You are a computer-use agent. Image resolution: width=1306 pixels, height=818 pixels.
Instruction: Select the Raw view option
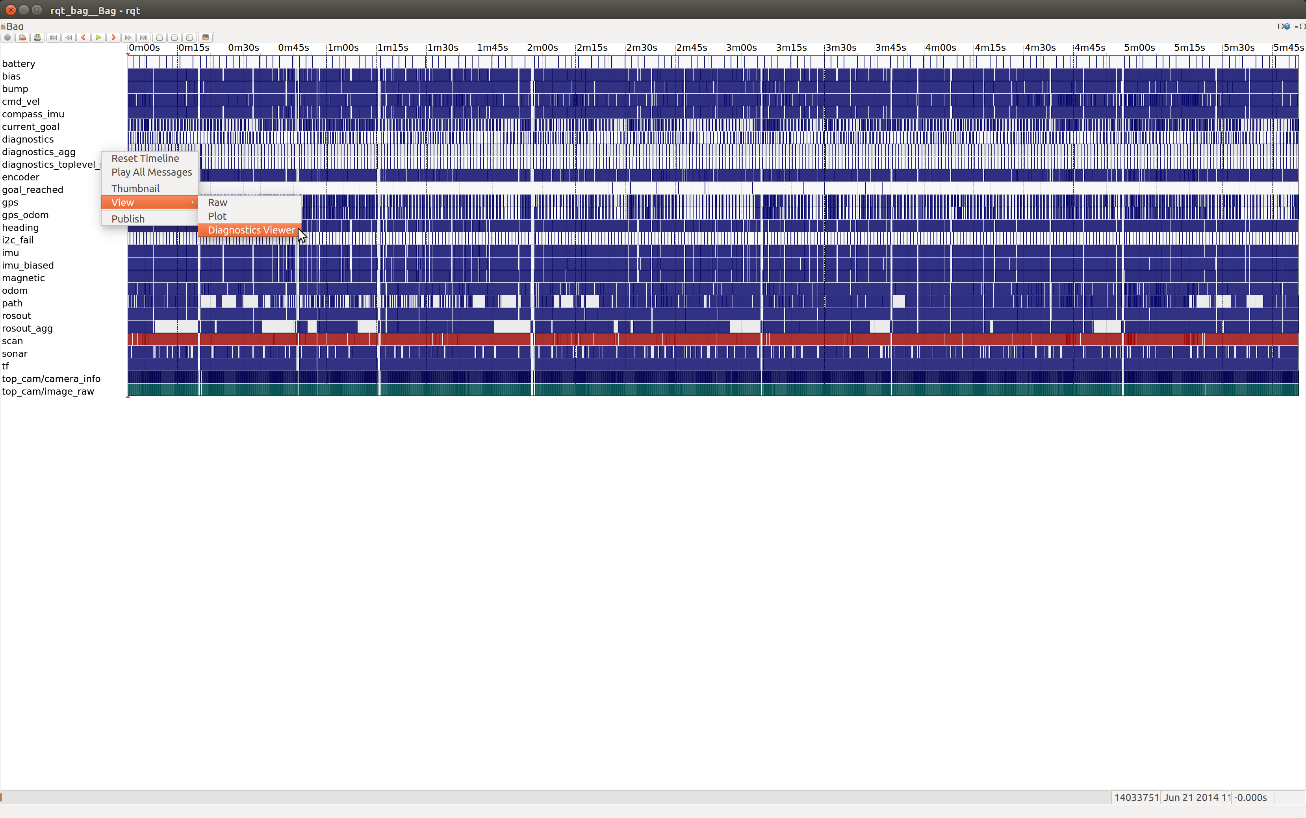218,202
